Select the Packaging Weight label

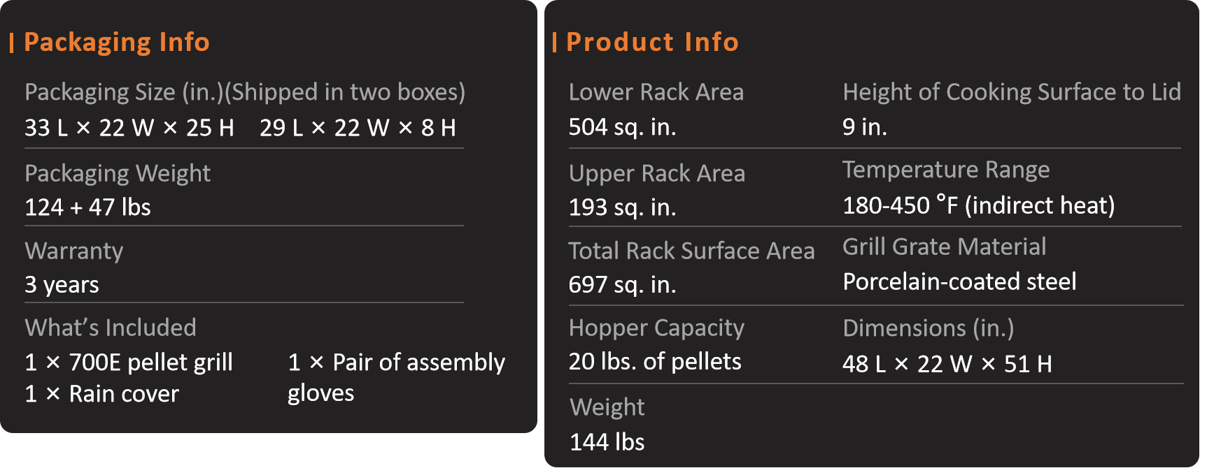point(118,173)
